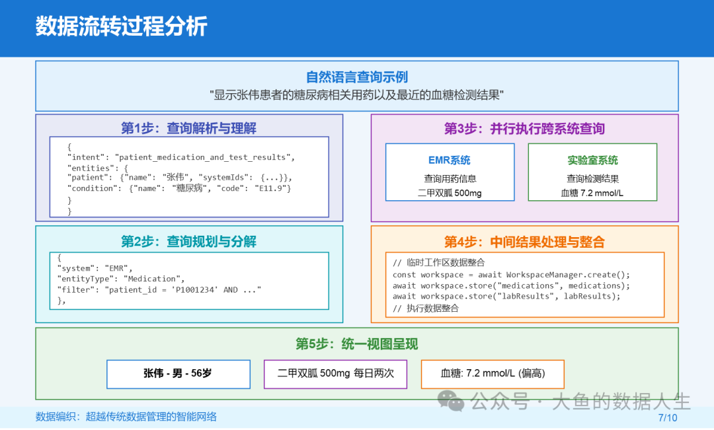714x430 pixels.
Task: Click the 张伟 - 男 - 56岁 patient card
Action: pos(178,374)
